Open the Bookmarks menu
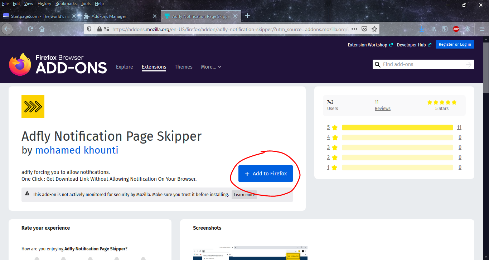Image resolution: width=489 pixels, height=260 pixels. 66,4
